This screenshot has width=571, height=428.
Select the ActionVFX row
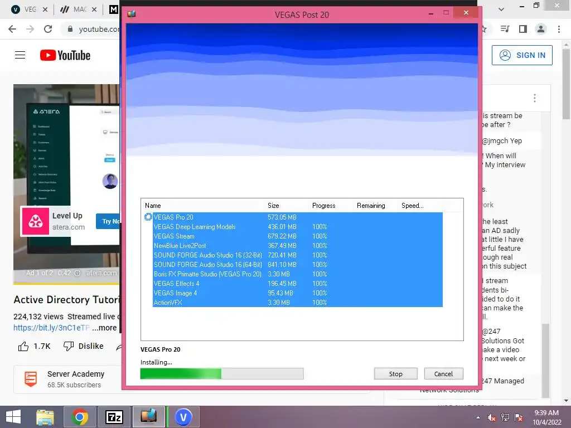click(x=298, y=303)
